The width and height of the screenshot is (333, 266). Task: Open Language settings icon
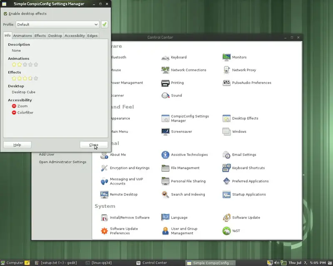coord(165,218)
